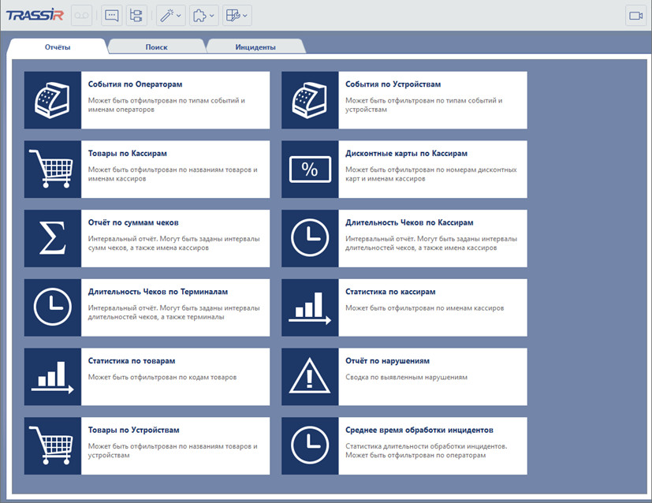Open the chat message toolbar icon
The height and width of the screenshot is (503, 652).
coord(111,15)
